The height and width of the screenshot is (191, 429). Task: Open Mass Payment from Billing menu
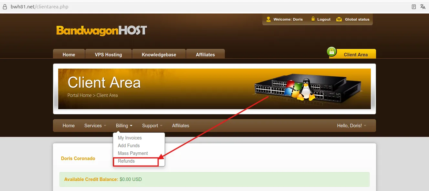133,153
